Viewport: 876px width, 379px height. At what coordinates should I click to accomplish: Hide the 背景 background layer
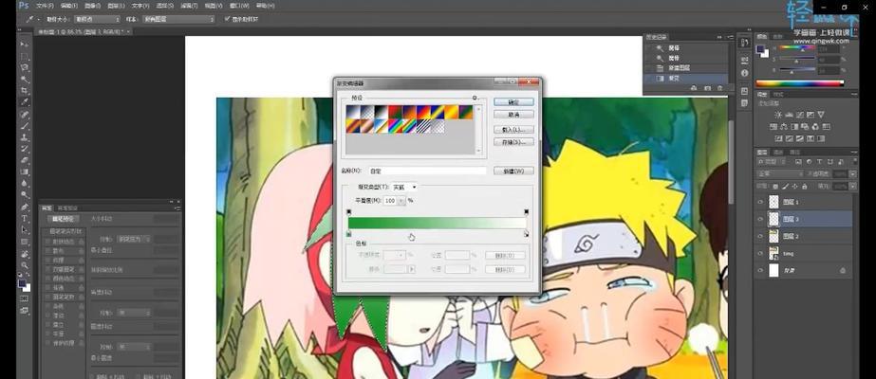click(760, 271)
